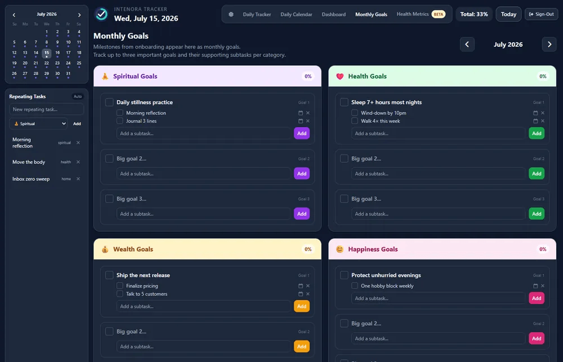Remove the Move the body repeating task
The width and height of the screenshot is (563, 362).
(78, 162)
